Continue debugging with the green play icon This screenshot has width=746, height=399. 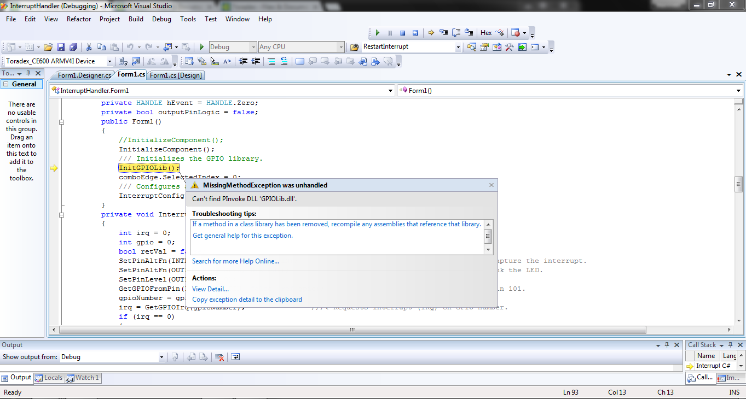click(x=378, y=32)
